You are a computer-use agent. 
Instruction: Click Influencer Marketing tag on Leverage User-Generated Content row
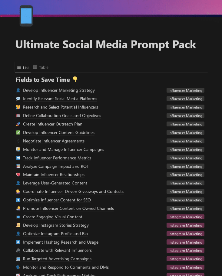pyautogui.click(x=185, y=183)
